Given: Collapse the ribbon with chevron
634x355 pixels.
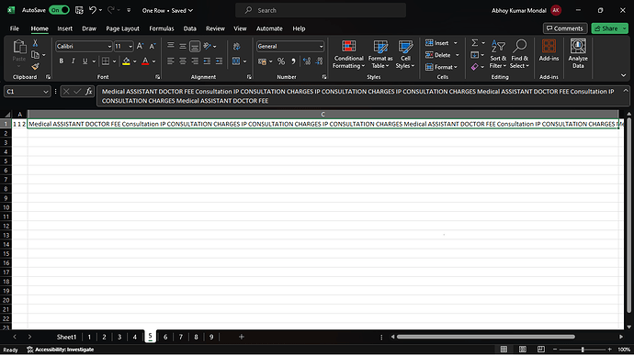Looking at the screenshot, I should (624, 75).
